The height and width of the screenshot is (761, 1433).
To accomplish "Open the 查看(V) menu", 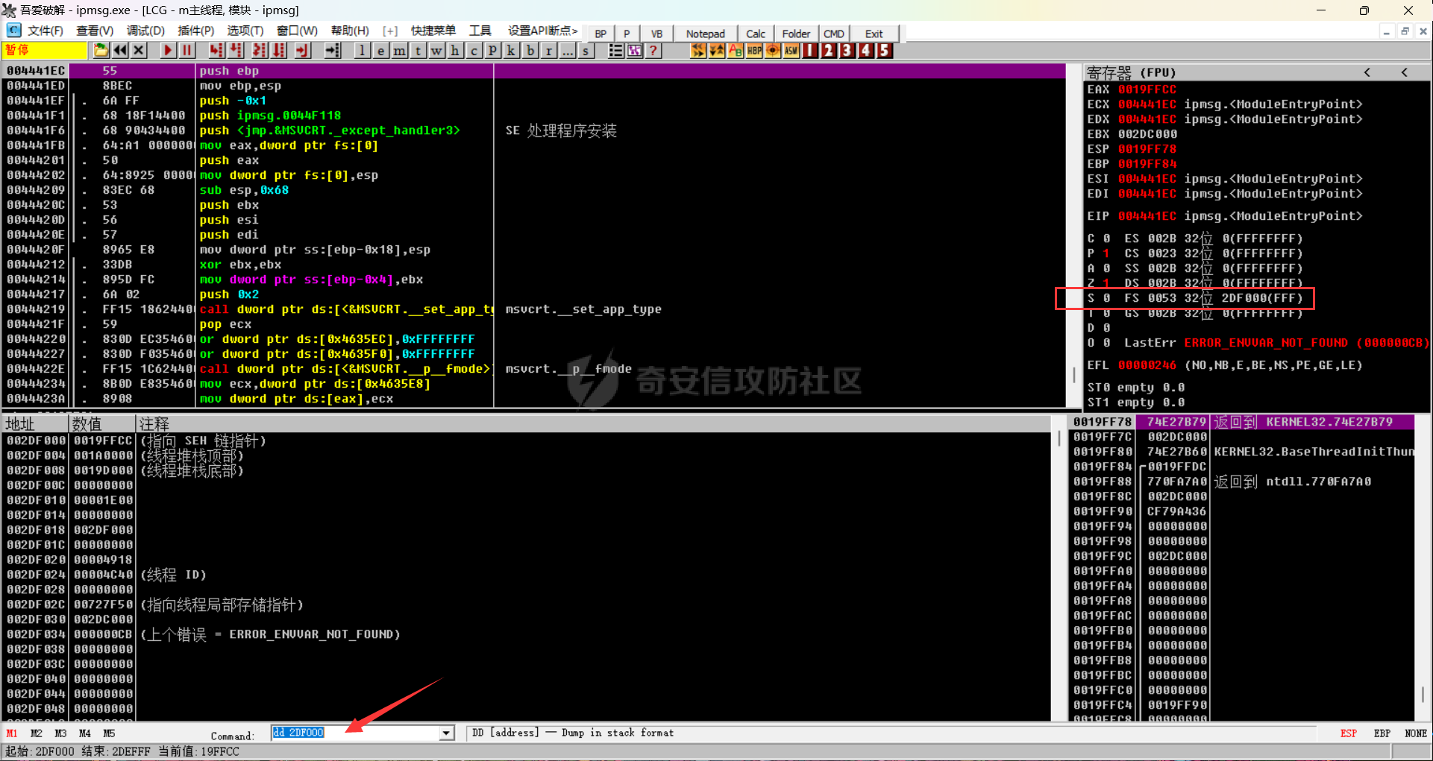I will pyautogui.click(x=95, y=31).
